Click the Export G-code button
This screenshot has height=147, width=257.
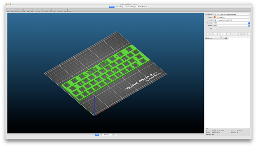tap(244, 34)
